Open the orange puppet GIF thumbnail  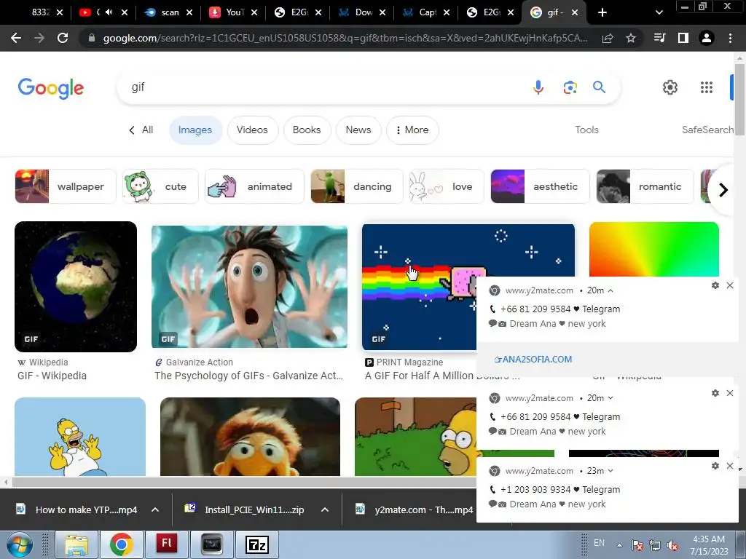click(251, 437)
